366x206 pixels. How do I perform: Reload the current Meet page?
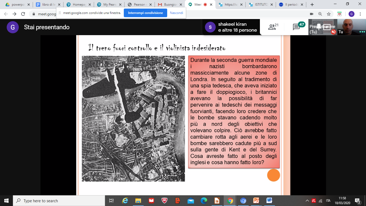click(23, 14)
